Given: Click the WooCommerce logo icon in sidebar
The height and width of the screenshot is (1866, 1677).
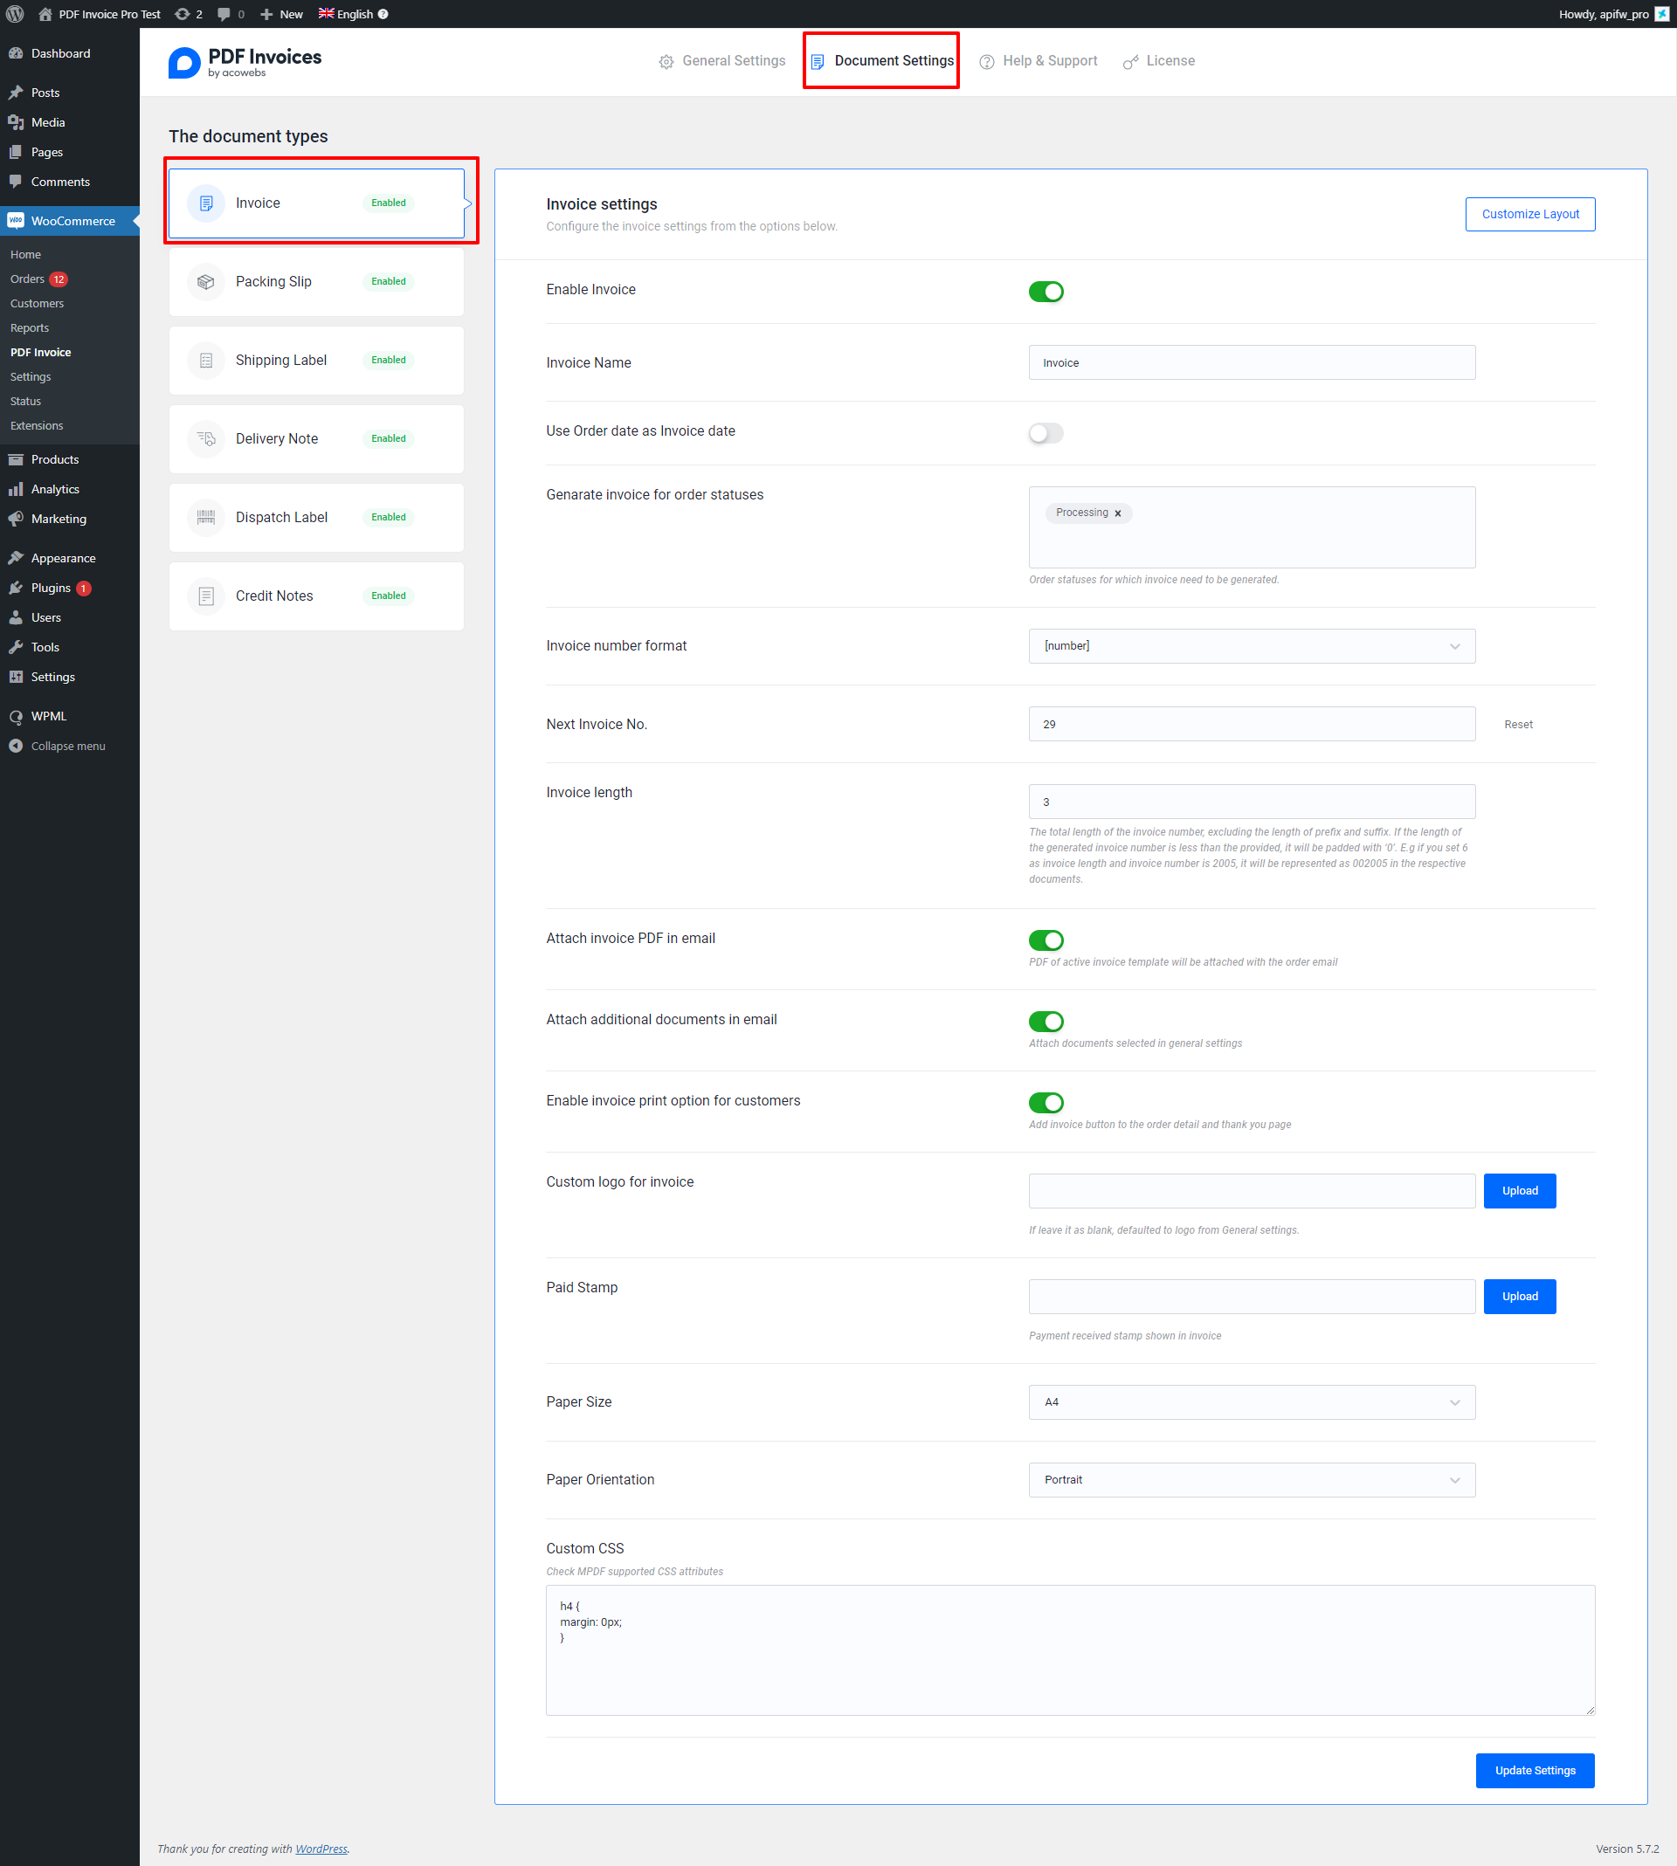Looking at the screenshot, I should pyautogui.click(x=16, y=221).
